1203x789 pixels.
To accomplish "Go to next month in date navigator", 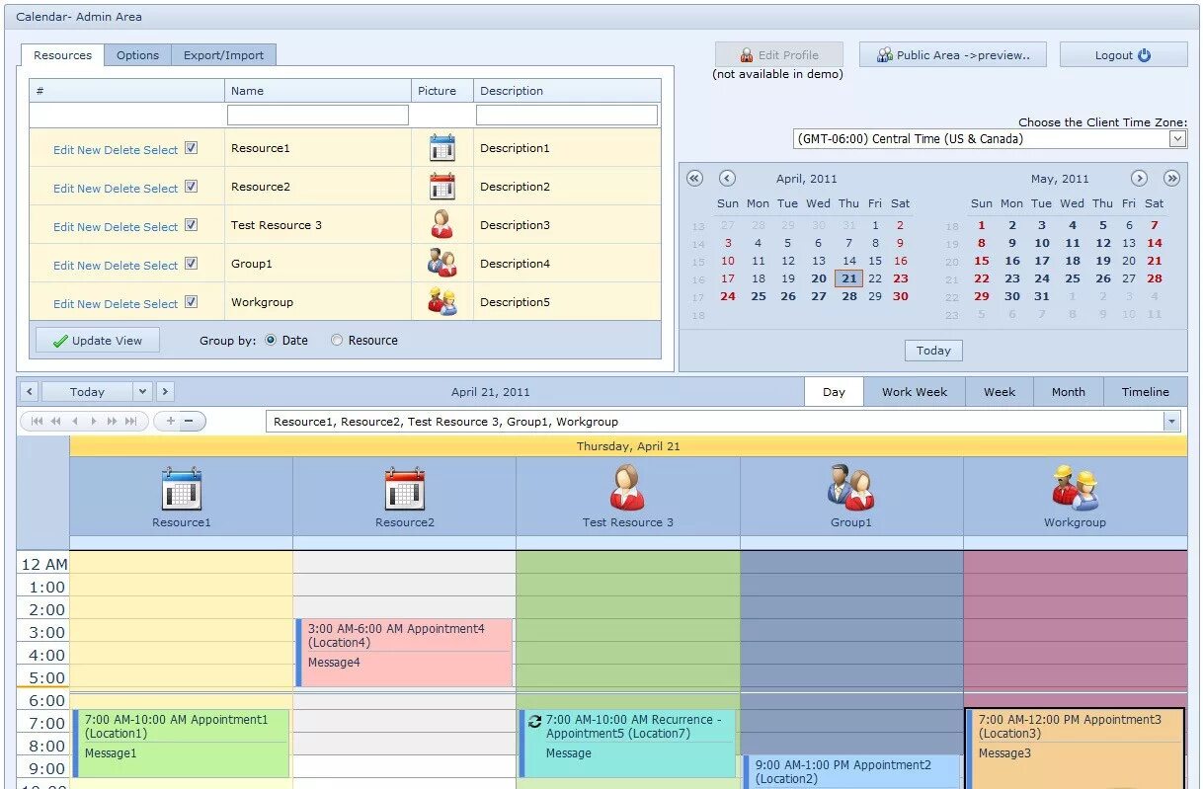I will (1139, 179).
